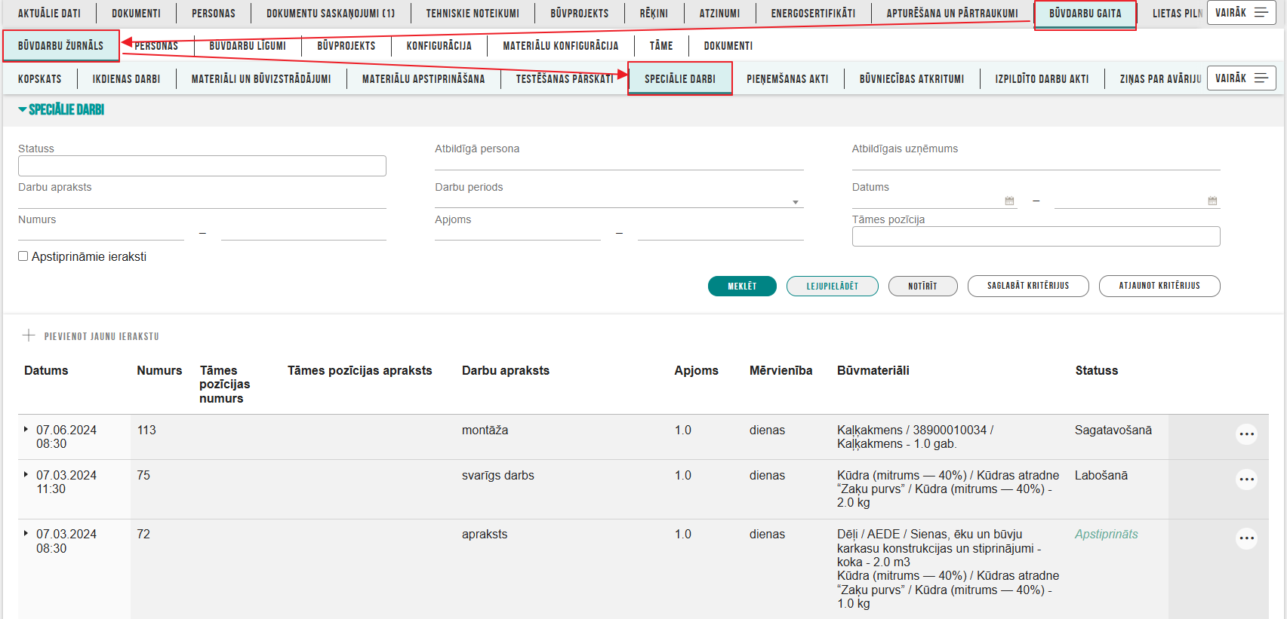Open the Atzinumi tab
The height and width of the screenshot is (619, 1287).
click(719, 14)
